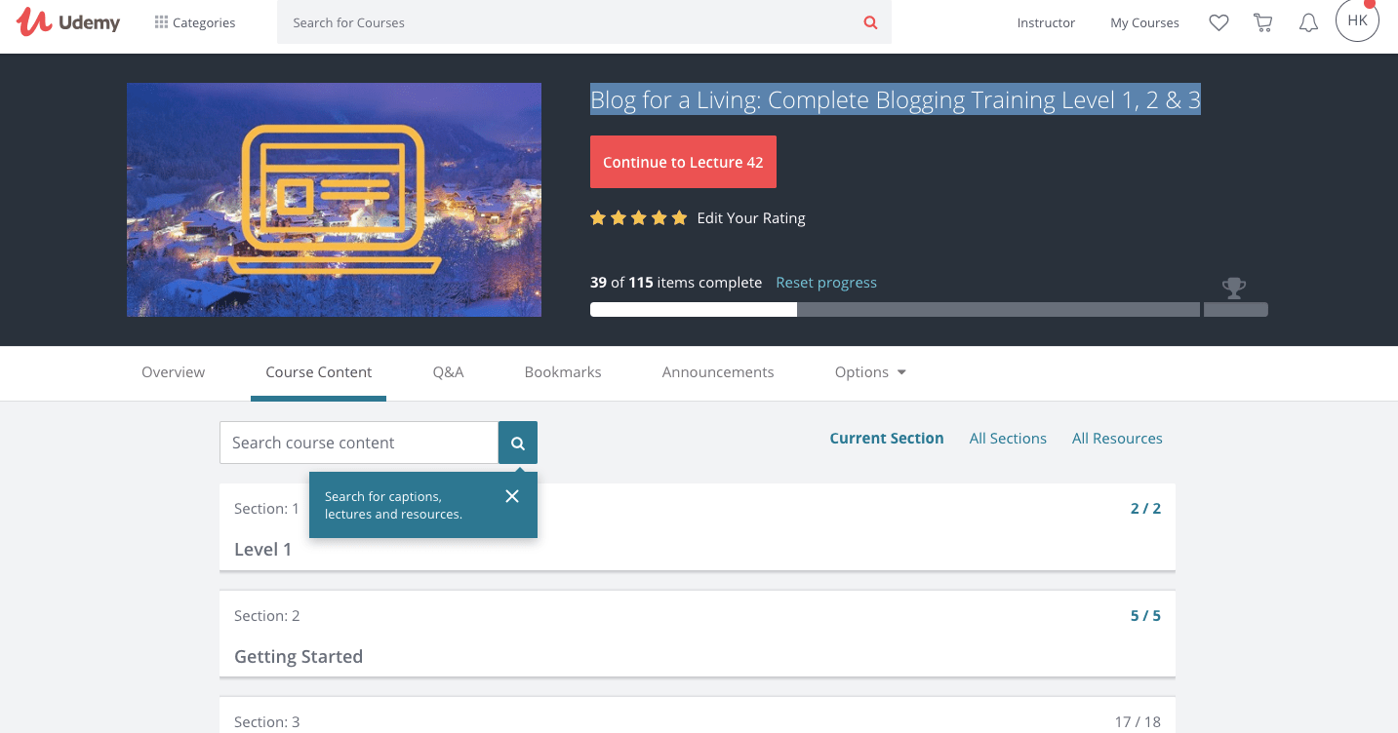Click the 5 / 5 counter
1398x733 pixels.
[1145, 616]
